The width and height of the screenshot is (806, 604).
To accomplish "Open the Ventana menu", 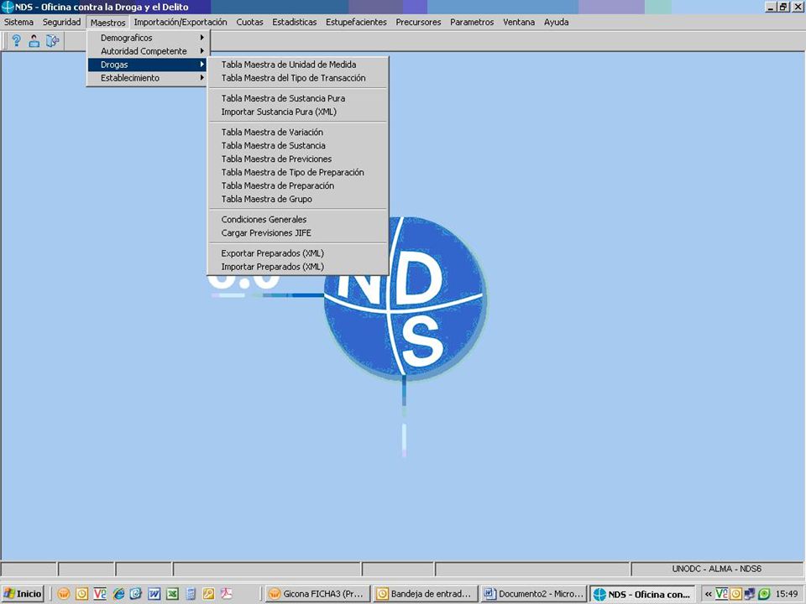I will [519, 22].
